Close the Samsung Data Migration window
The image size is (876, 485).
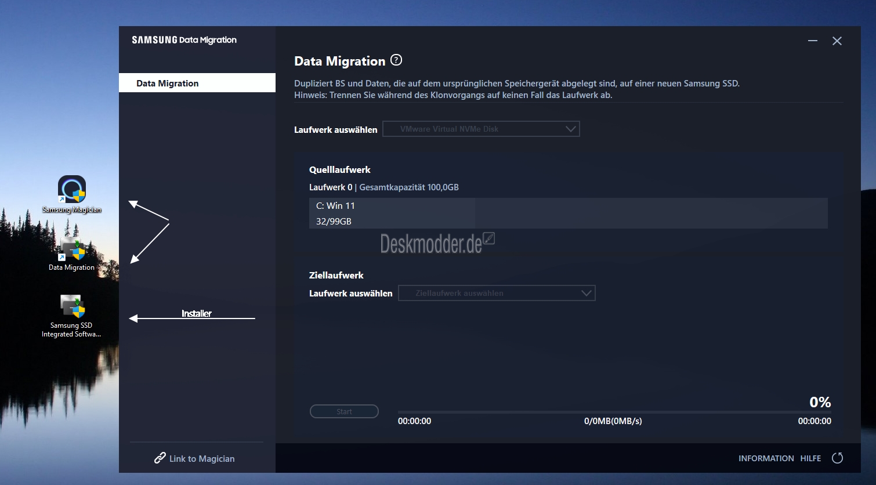pyautogui.click(x=837, y=41)
